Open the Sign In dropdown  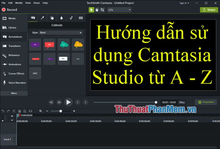tap(184, 3)
